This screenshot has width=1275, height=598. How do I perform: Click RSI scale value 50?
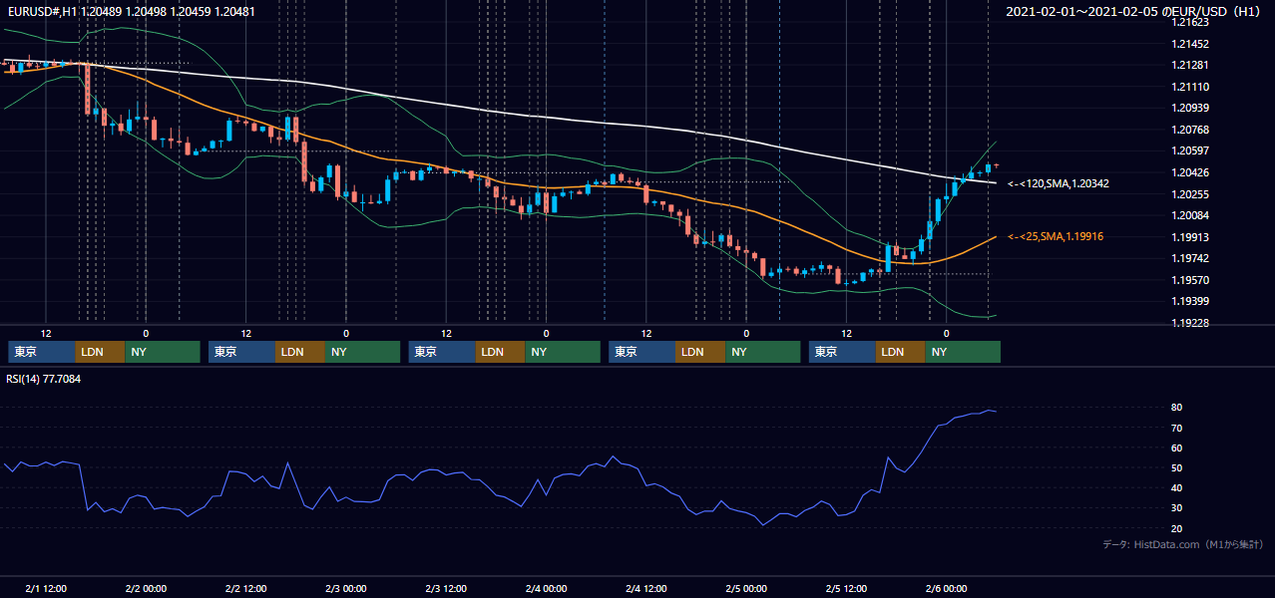1177,467
